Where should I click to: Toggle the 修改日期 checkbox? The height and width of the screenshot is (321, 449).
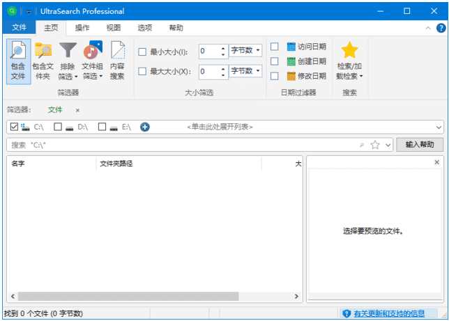[274, 76]
